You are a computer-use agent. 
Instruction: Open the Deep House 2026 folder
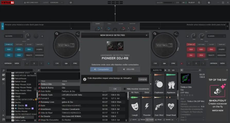[23, 85]
